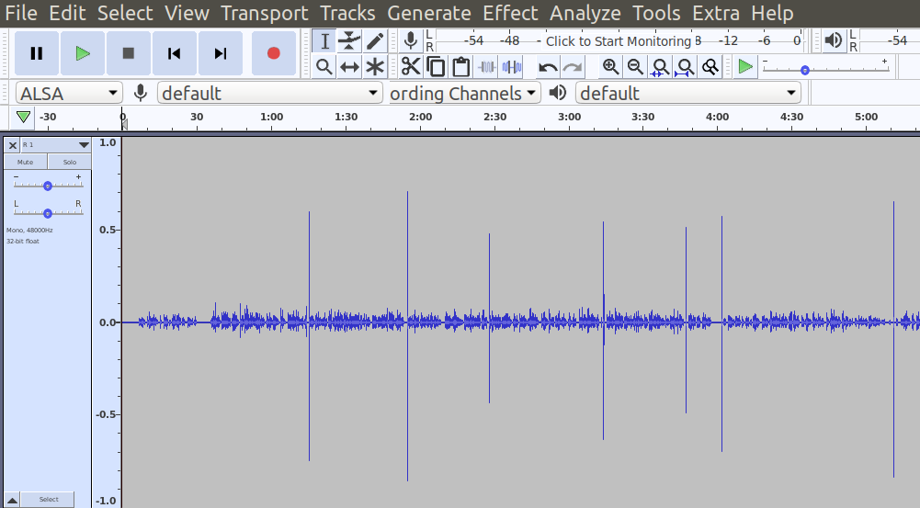Adjust the playback speed slider
Screen dimensions: 920x508
point(825,69)
